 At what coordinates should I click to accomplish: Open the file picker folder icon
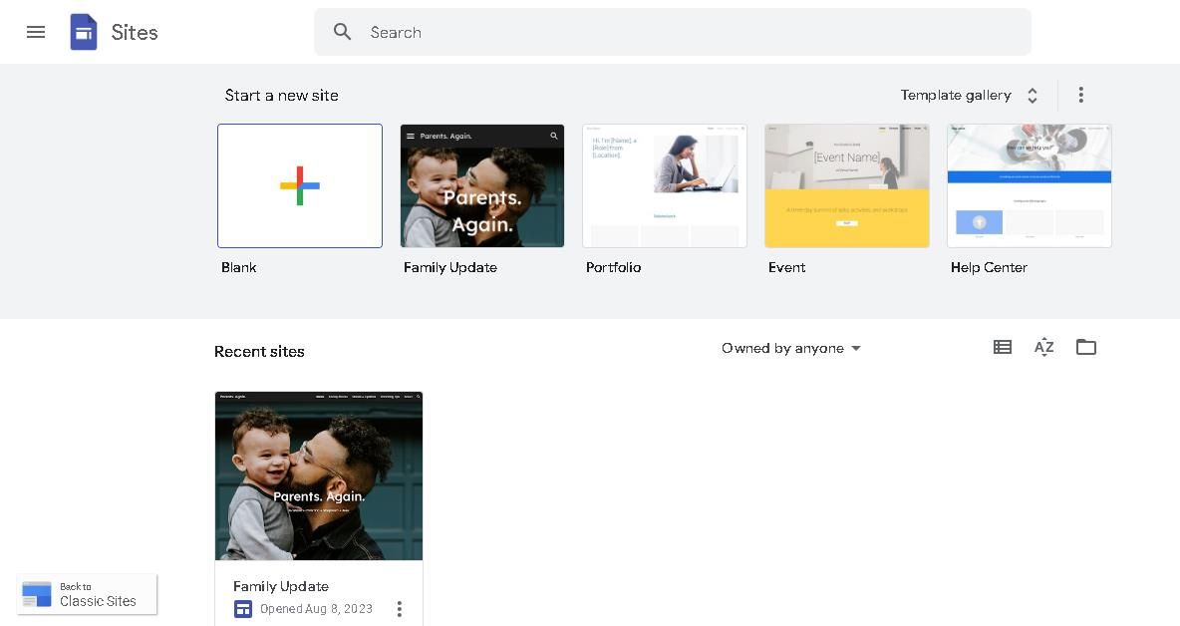[x=1085, y=347]
